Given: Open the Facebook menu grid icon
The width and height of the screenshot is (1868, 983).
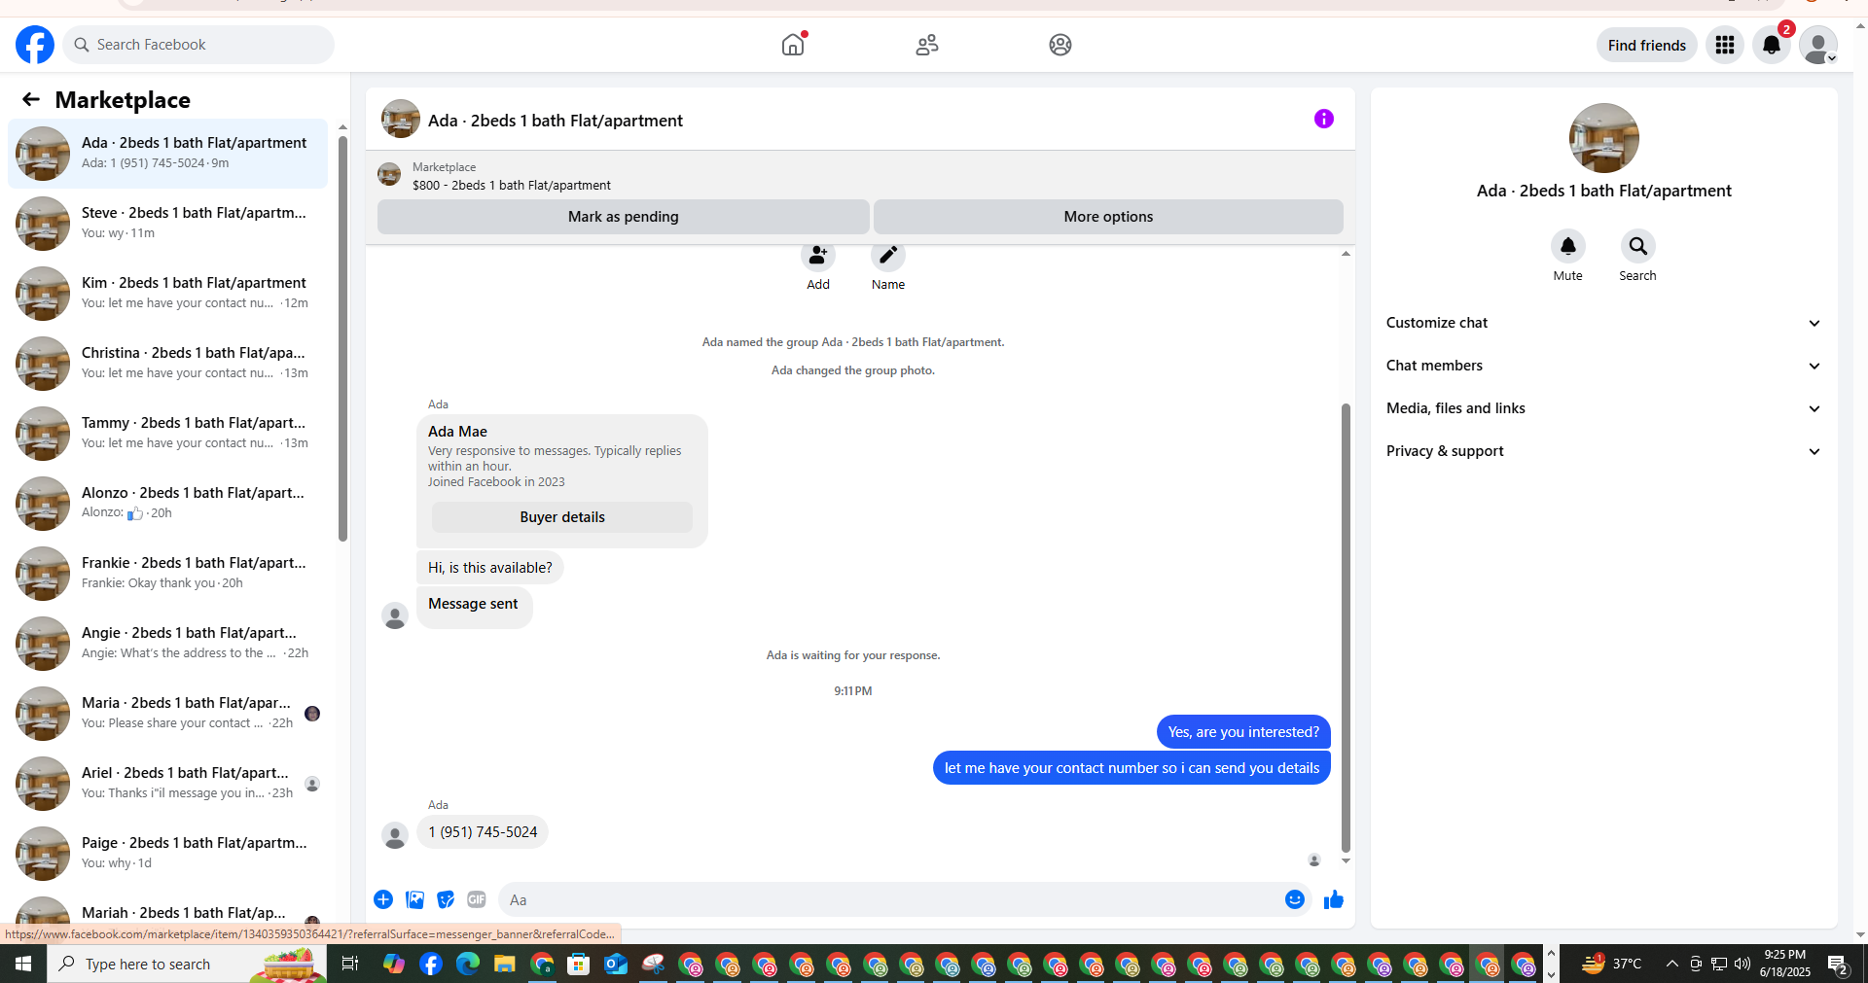Looking at the screenshot, I should click(1725, 45).
